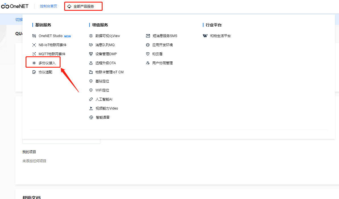
Task: Click the 视频能力Video play icon
Action: tap(91, 108)
